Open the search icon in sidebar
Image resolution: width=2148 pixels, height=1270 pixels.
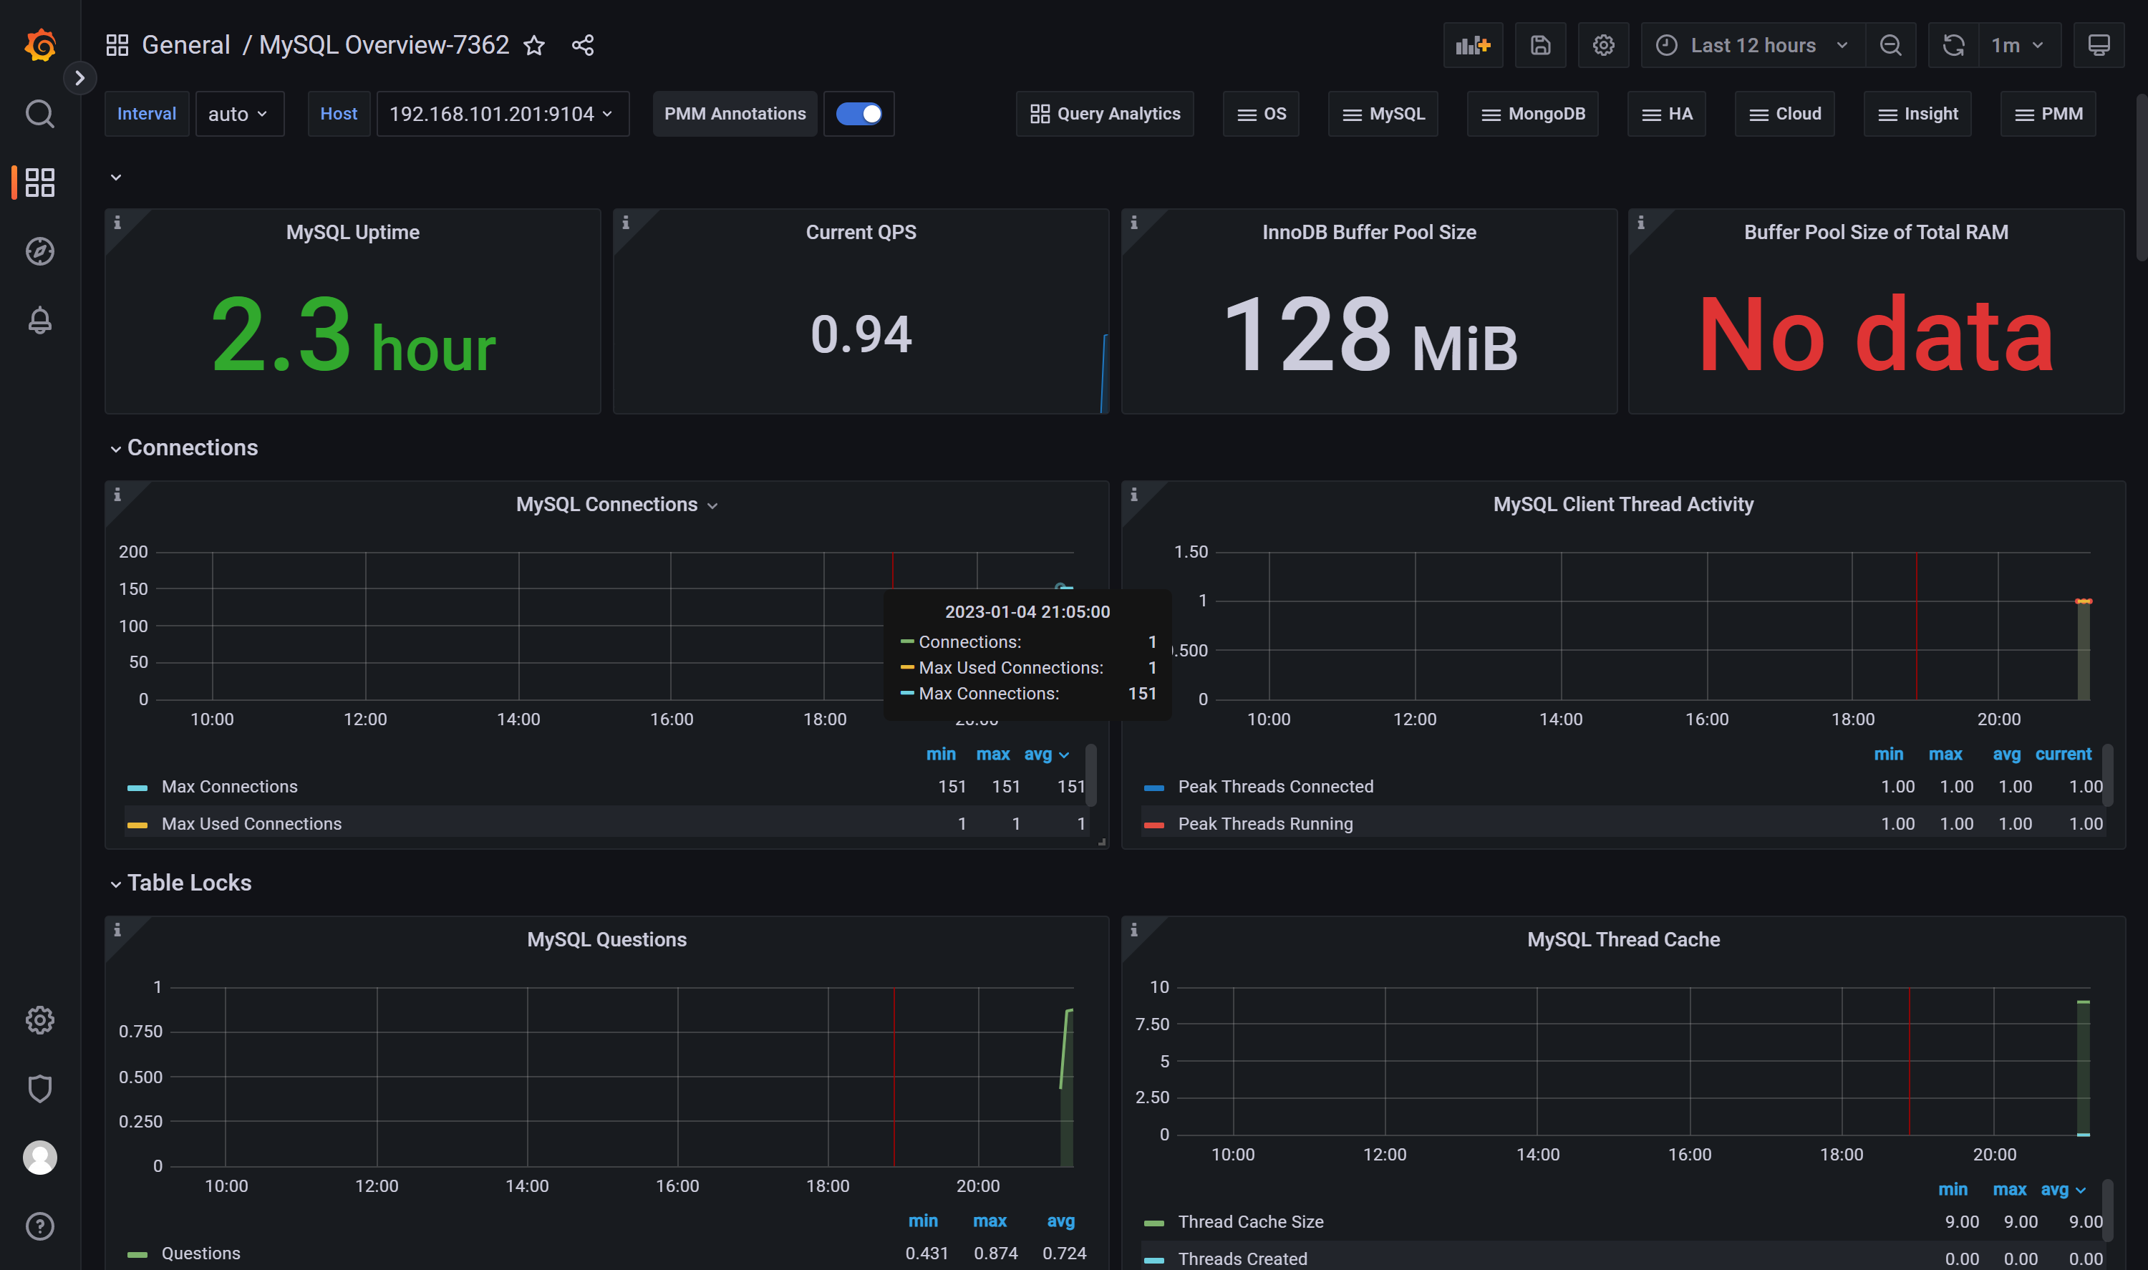click(x=39, y=114)
